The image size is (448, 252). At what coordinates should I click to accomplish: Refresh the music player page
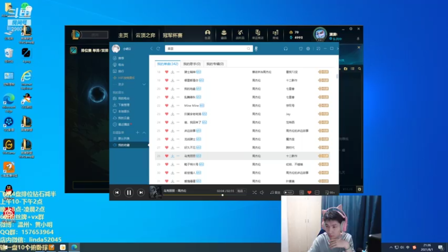158,49
